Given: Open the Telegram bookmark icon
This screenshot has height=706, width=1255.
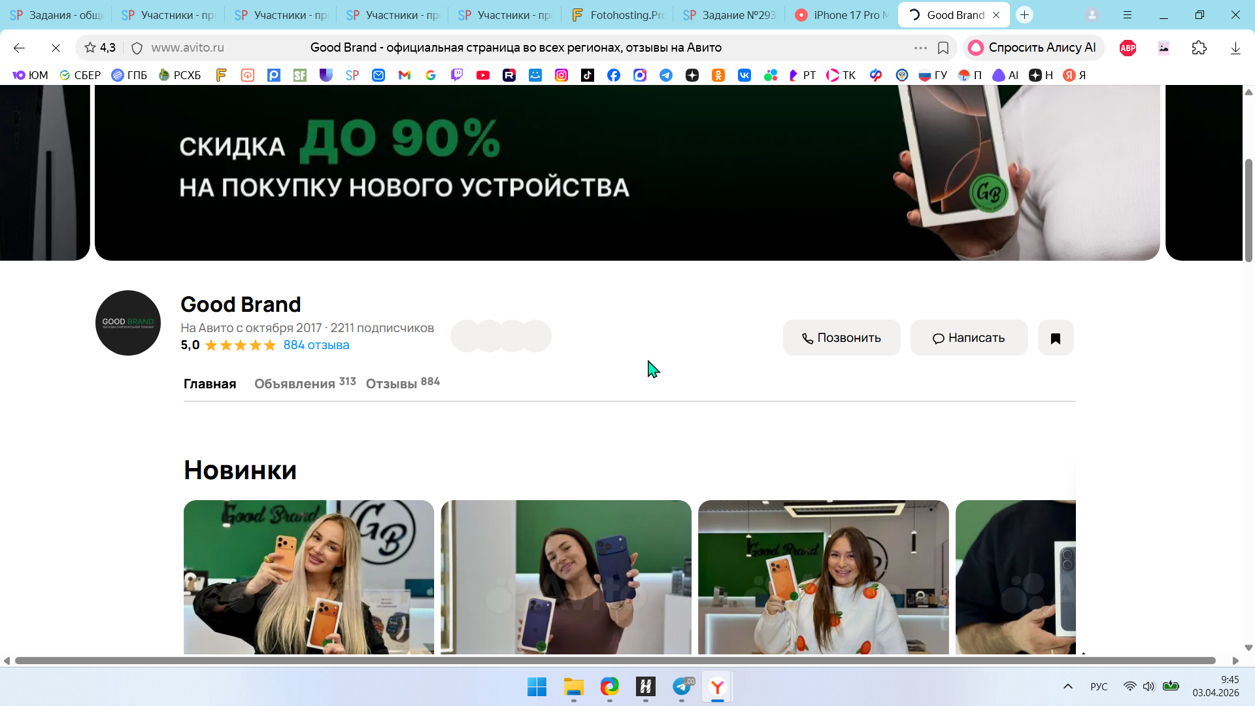Looking at the screenshot, I should [666, 75].
